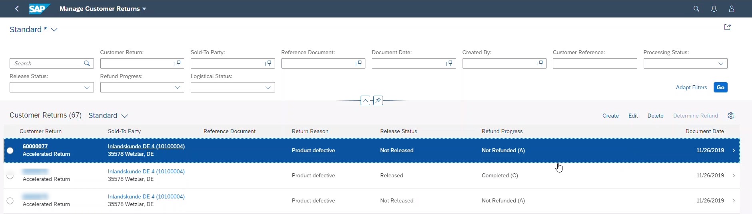The image size is (752, 214).
Task: Open the Release Status dropdown
Action: pyautogui.click(x=87, y=87)
